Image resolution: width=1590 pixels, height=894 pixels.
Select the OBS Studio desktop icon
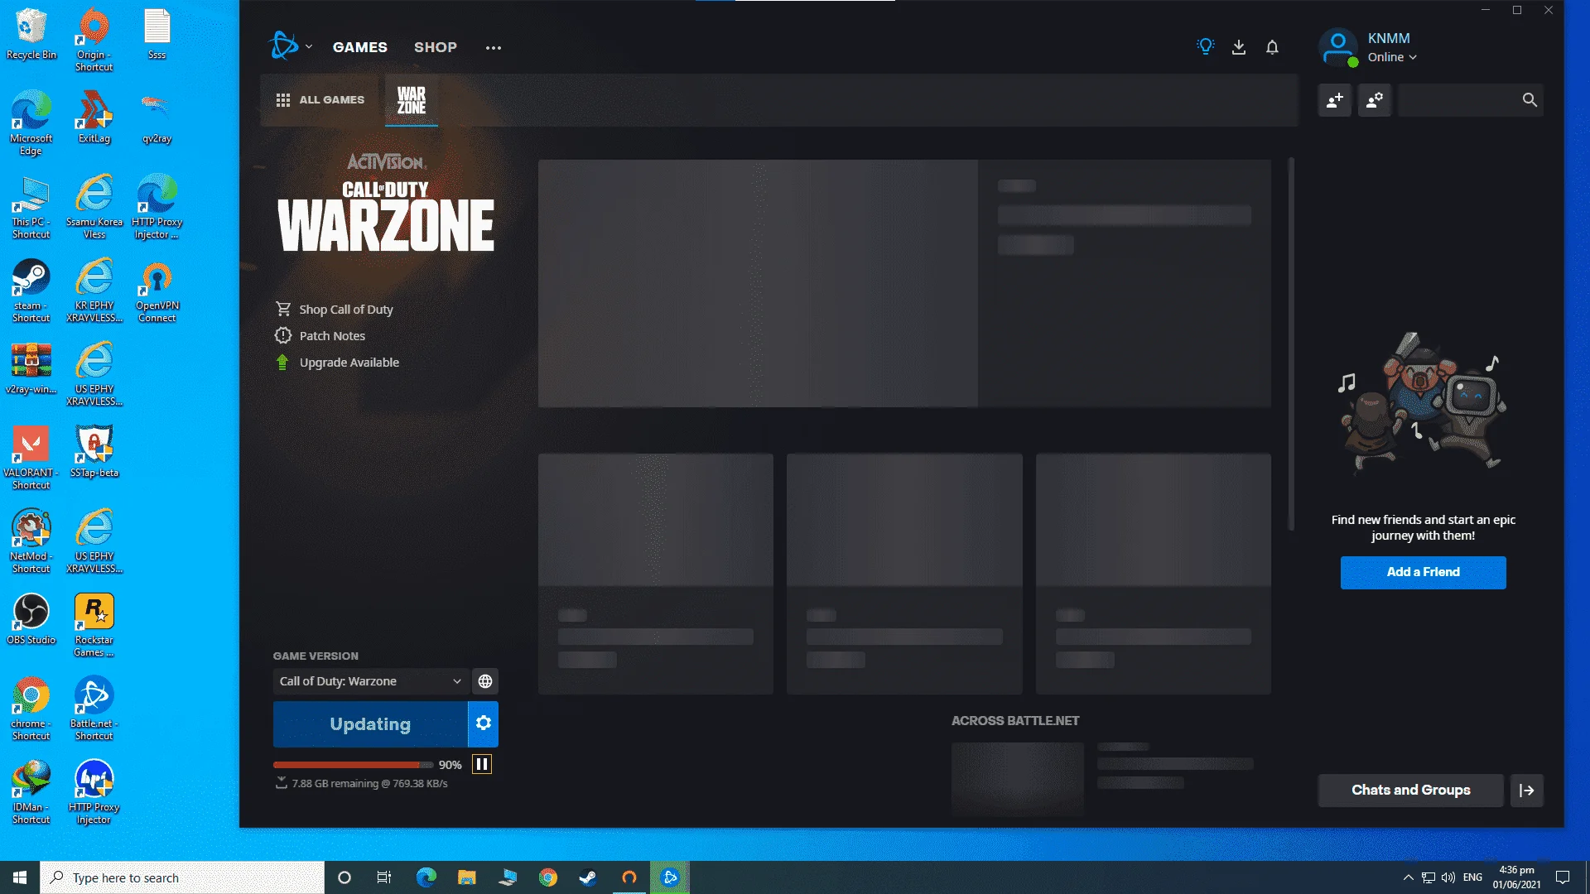point(31,618)
